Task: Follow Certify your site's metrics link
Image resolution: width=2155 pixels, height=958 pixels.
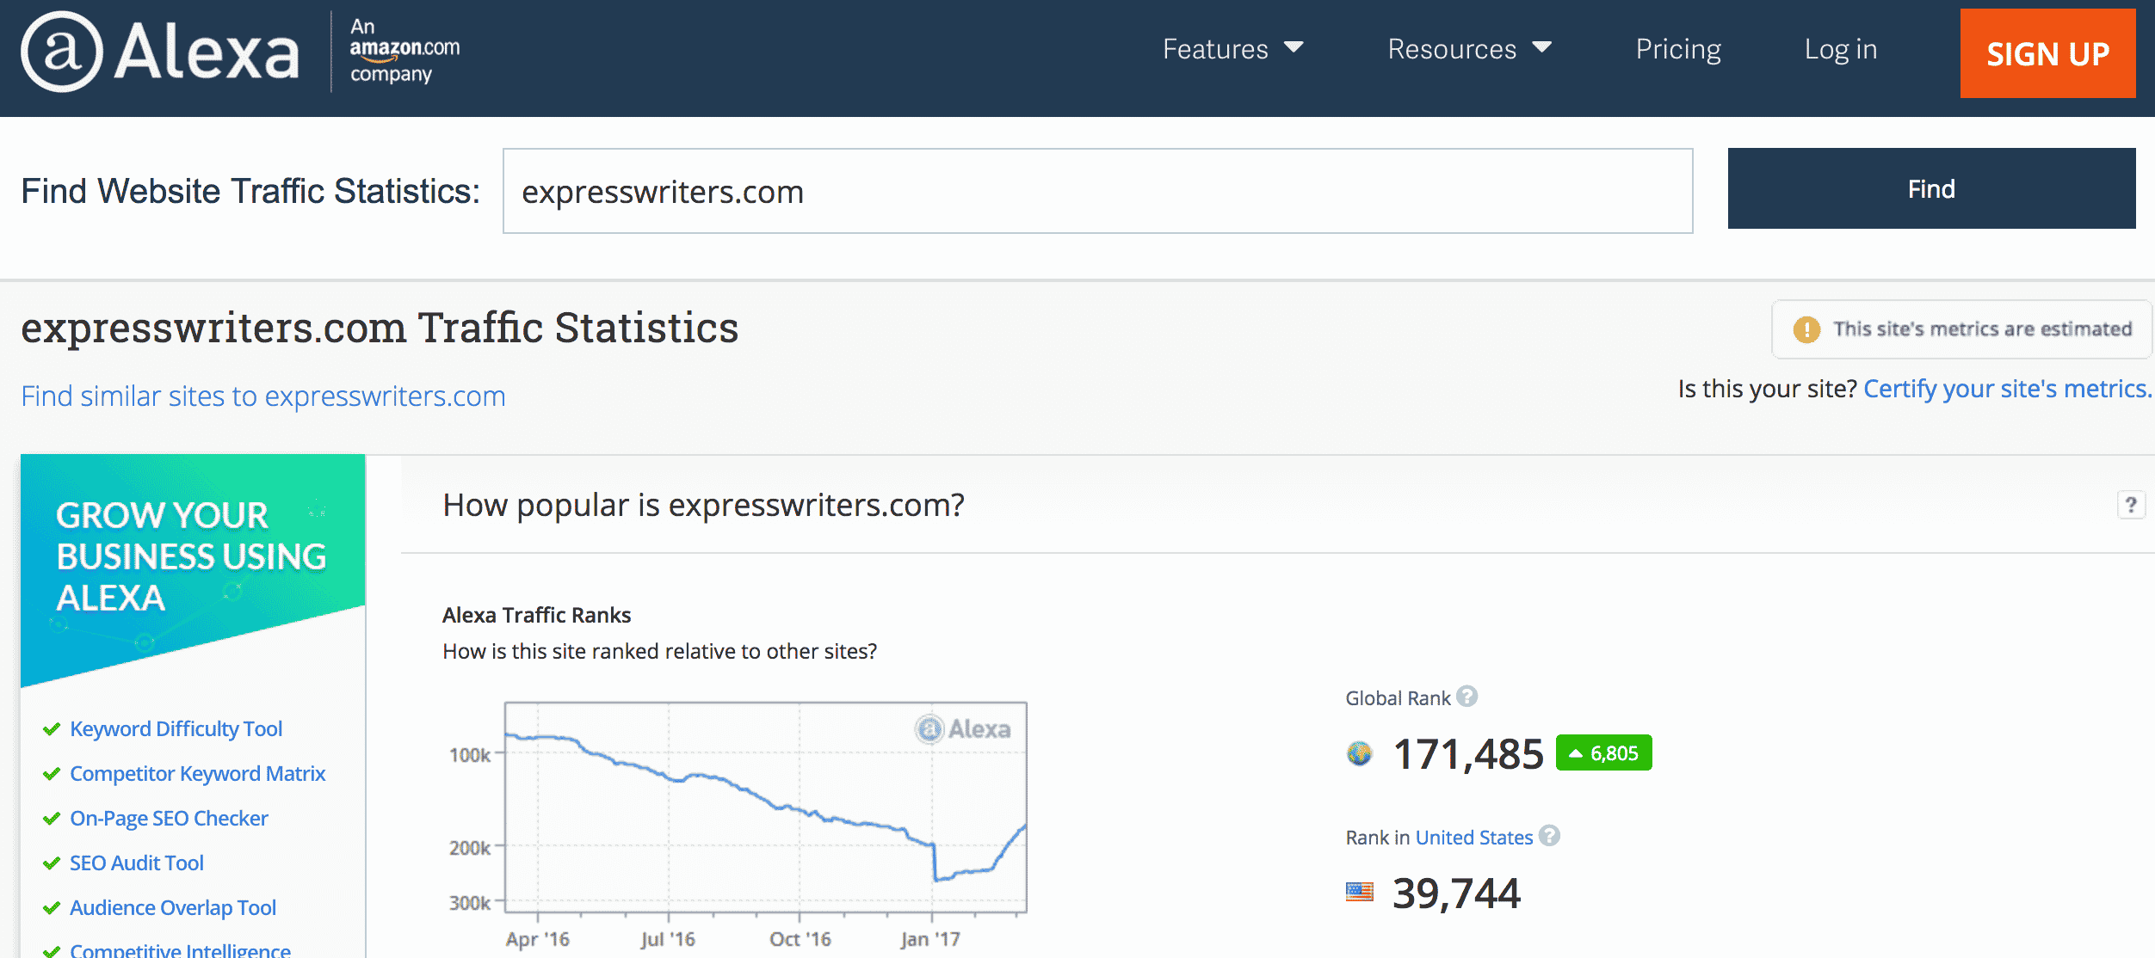Action: click(2008, 389)
